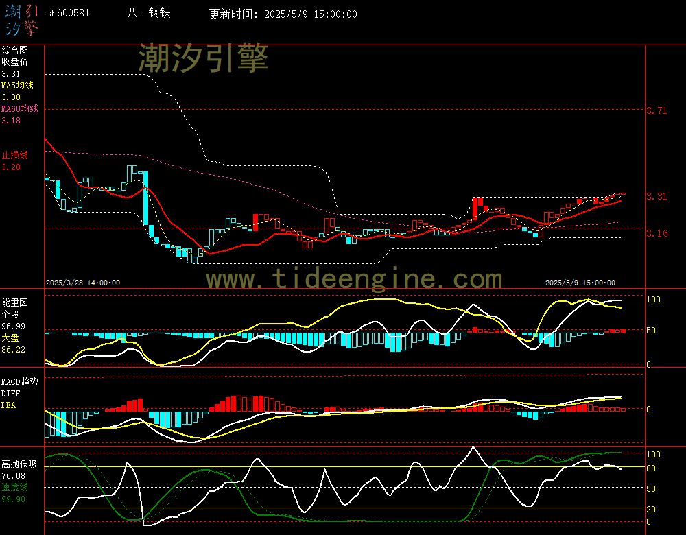
Task: Select the 止损线 legend label
Action: (x=15, y=155)
